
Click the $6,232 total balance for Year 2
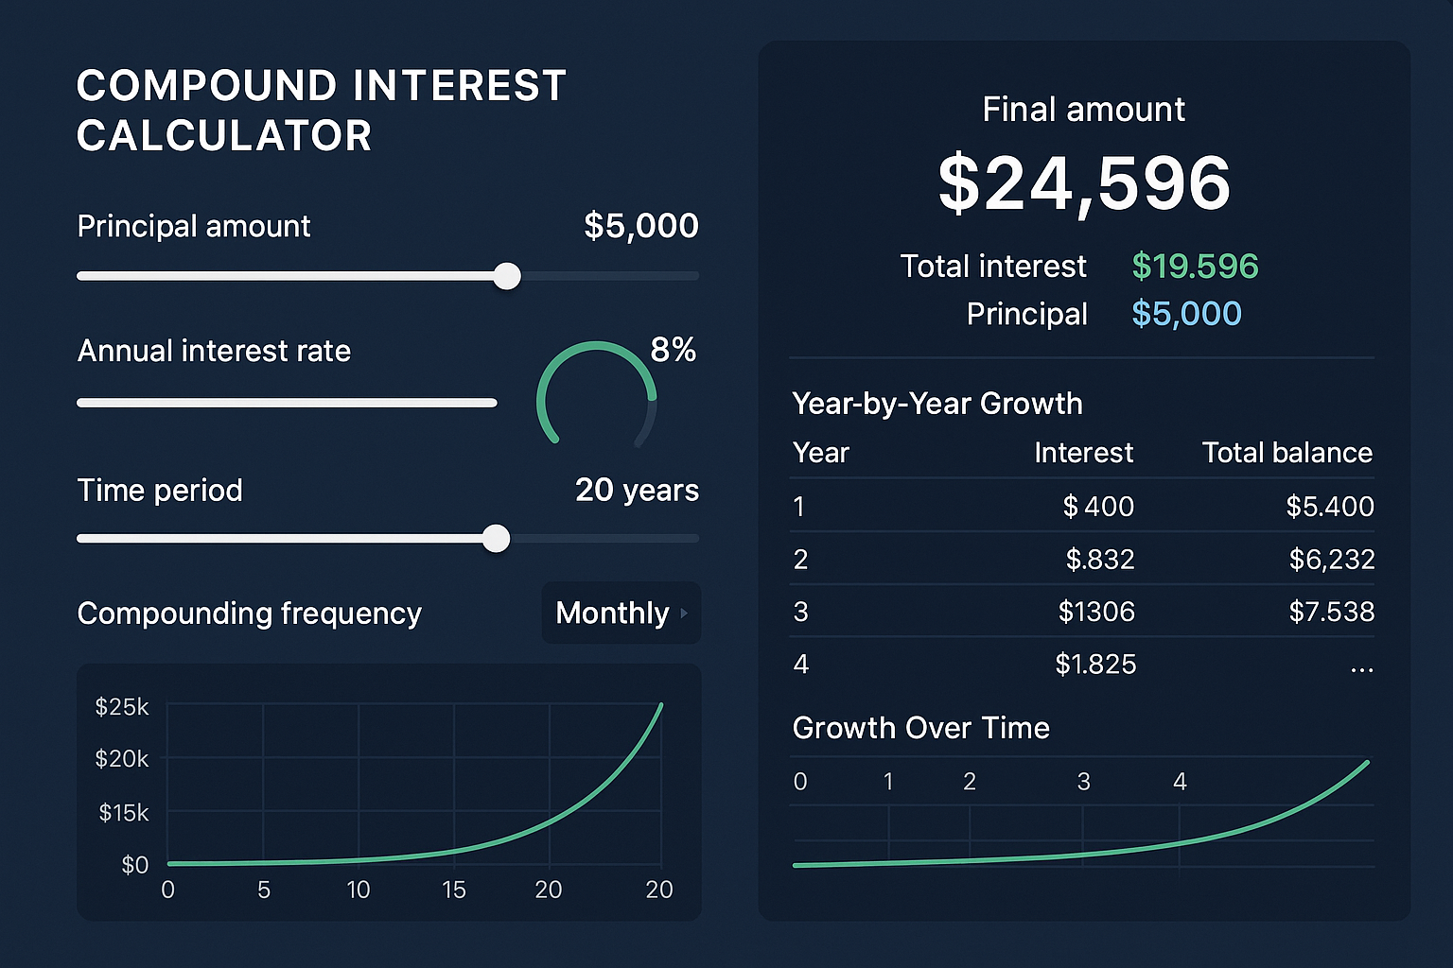[1332, 559]
